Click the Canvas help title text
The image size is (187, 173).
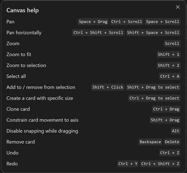[22, 10]
